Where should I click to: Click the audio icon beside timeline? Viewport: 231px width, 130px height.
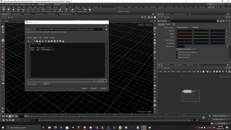[204, 117]
